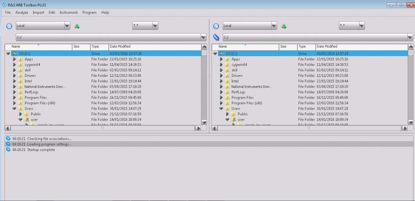The image size is (415, 201).
Task: Click the user folder icon in left pane
Action: [26, 120]
